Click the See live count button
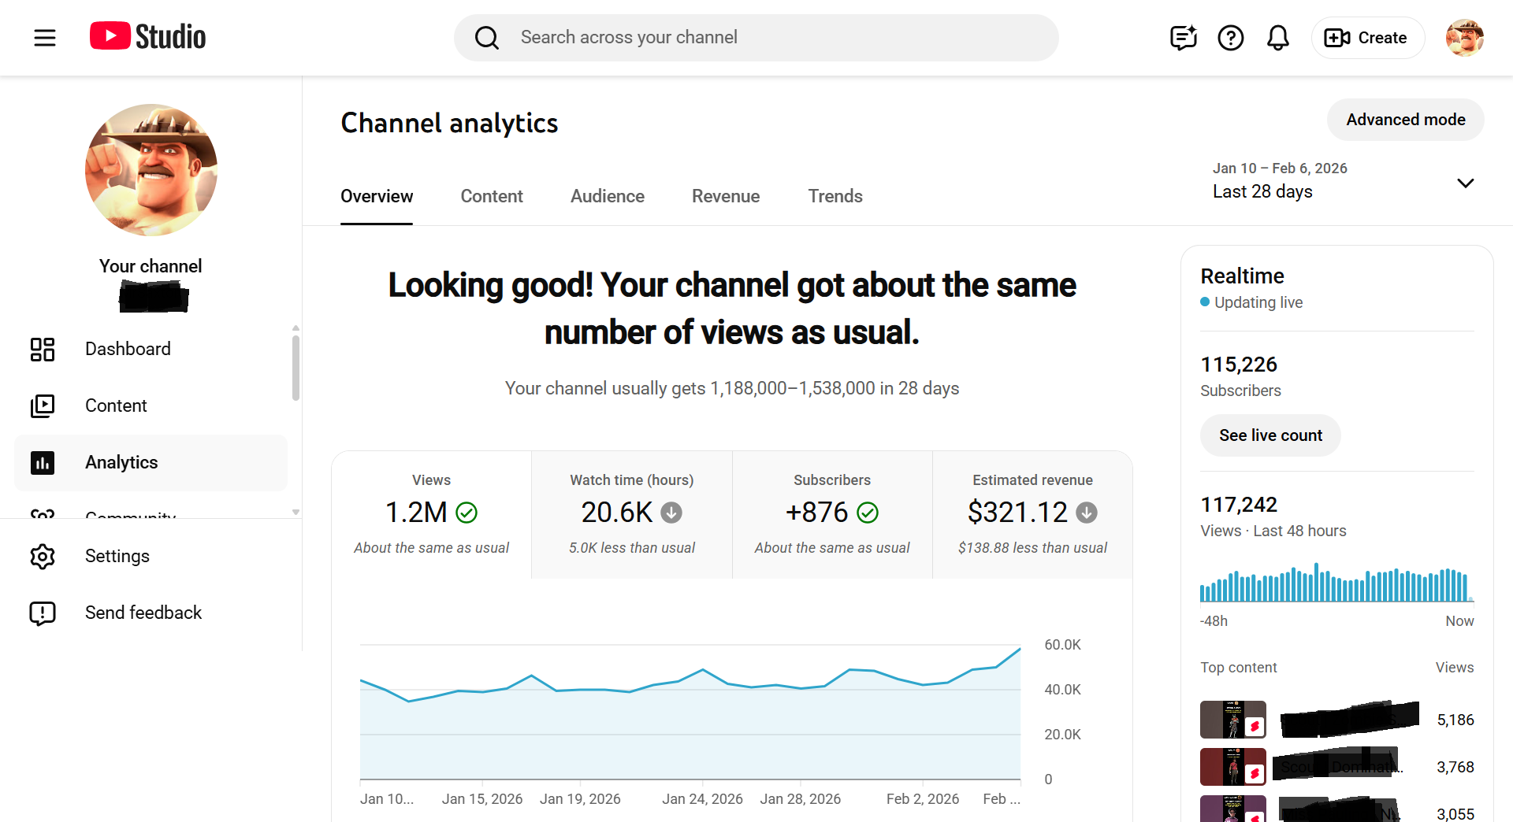Screen dimensions: 1513x822 [x=1270, y=435]
